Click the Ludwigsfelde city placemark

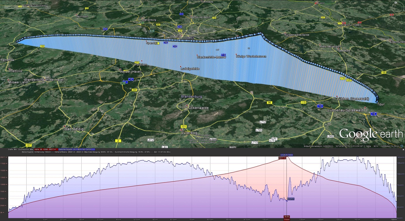pyautogui.click(x=181, y=66)
